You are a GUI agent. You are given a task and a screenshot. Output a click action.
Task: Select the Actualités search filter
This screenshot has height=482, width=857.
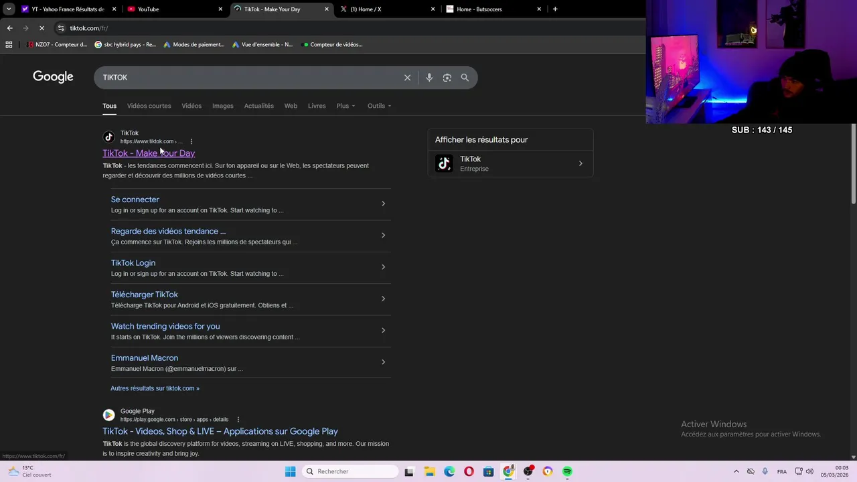[x=259, y=106]
